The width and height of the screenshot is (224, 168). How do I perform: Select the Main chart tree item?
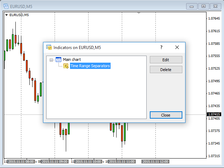[72, 59]
